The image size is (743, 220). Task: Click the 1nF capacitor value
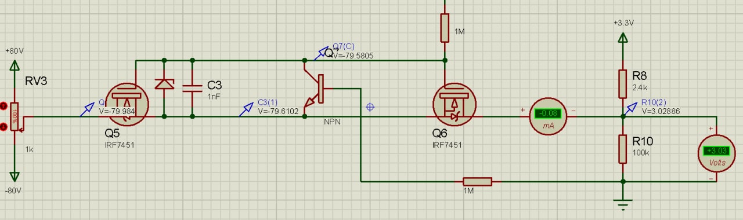click(x=214, y=97)
